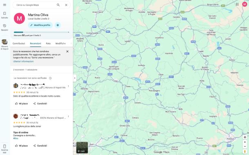The image size is (249, 155).
Task: Click Condividi on the pizza review
Action: point(40,146)
